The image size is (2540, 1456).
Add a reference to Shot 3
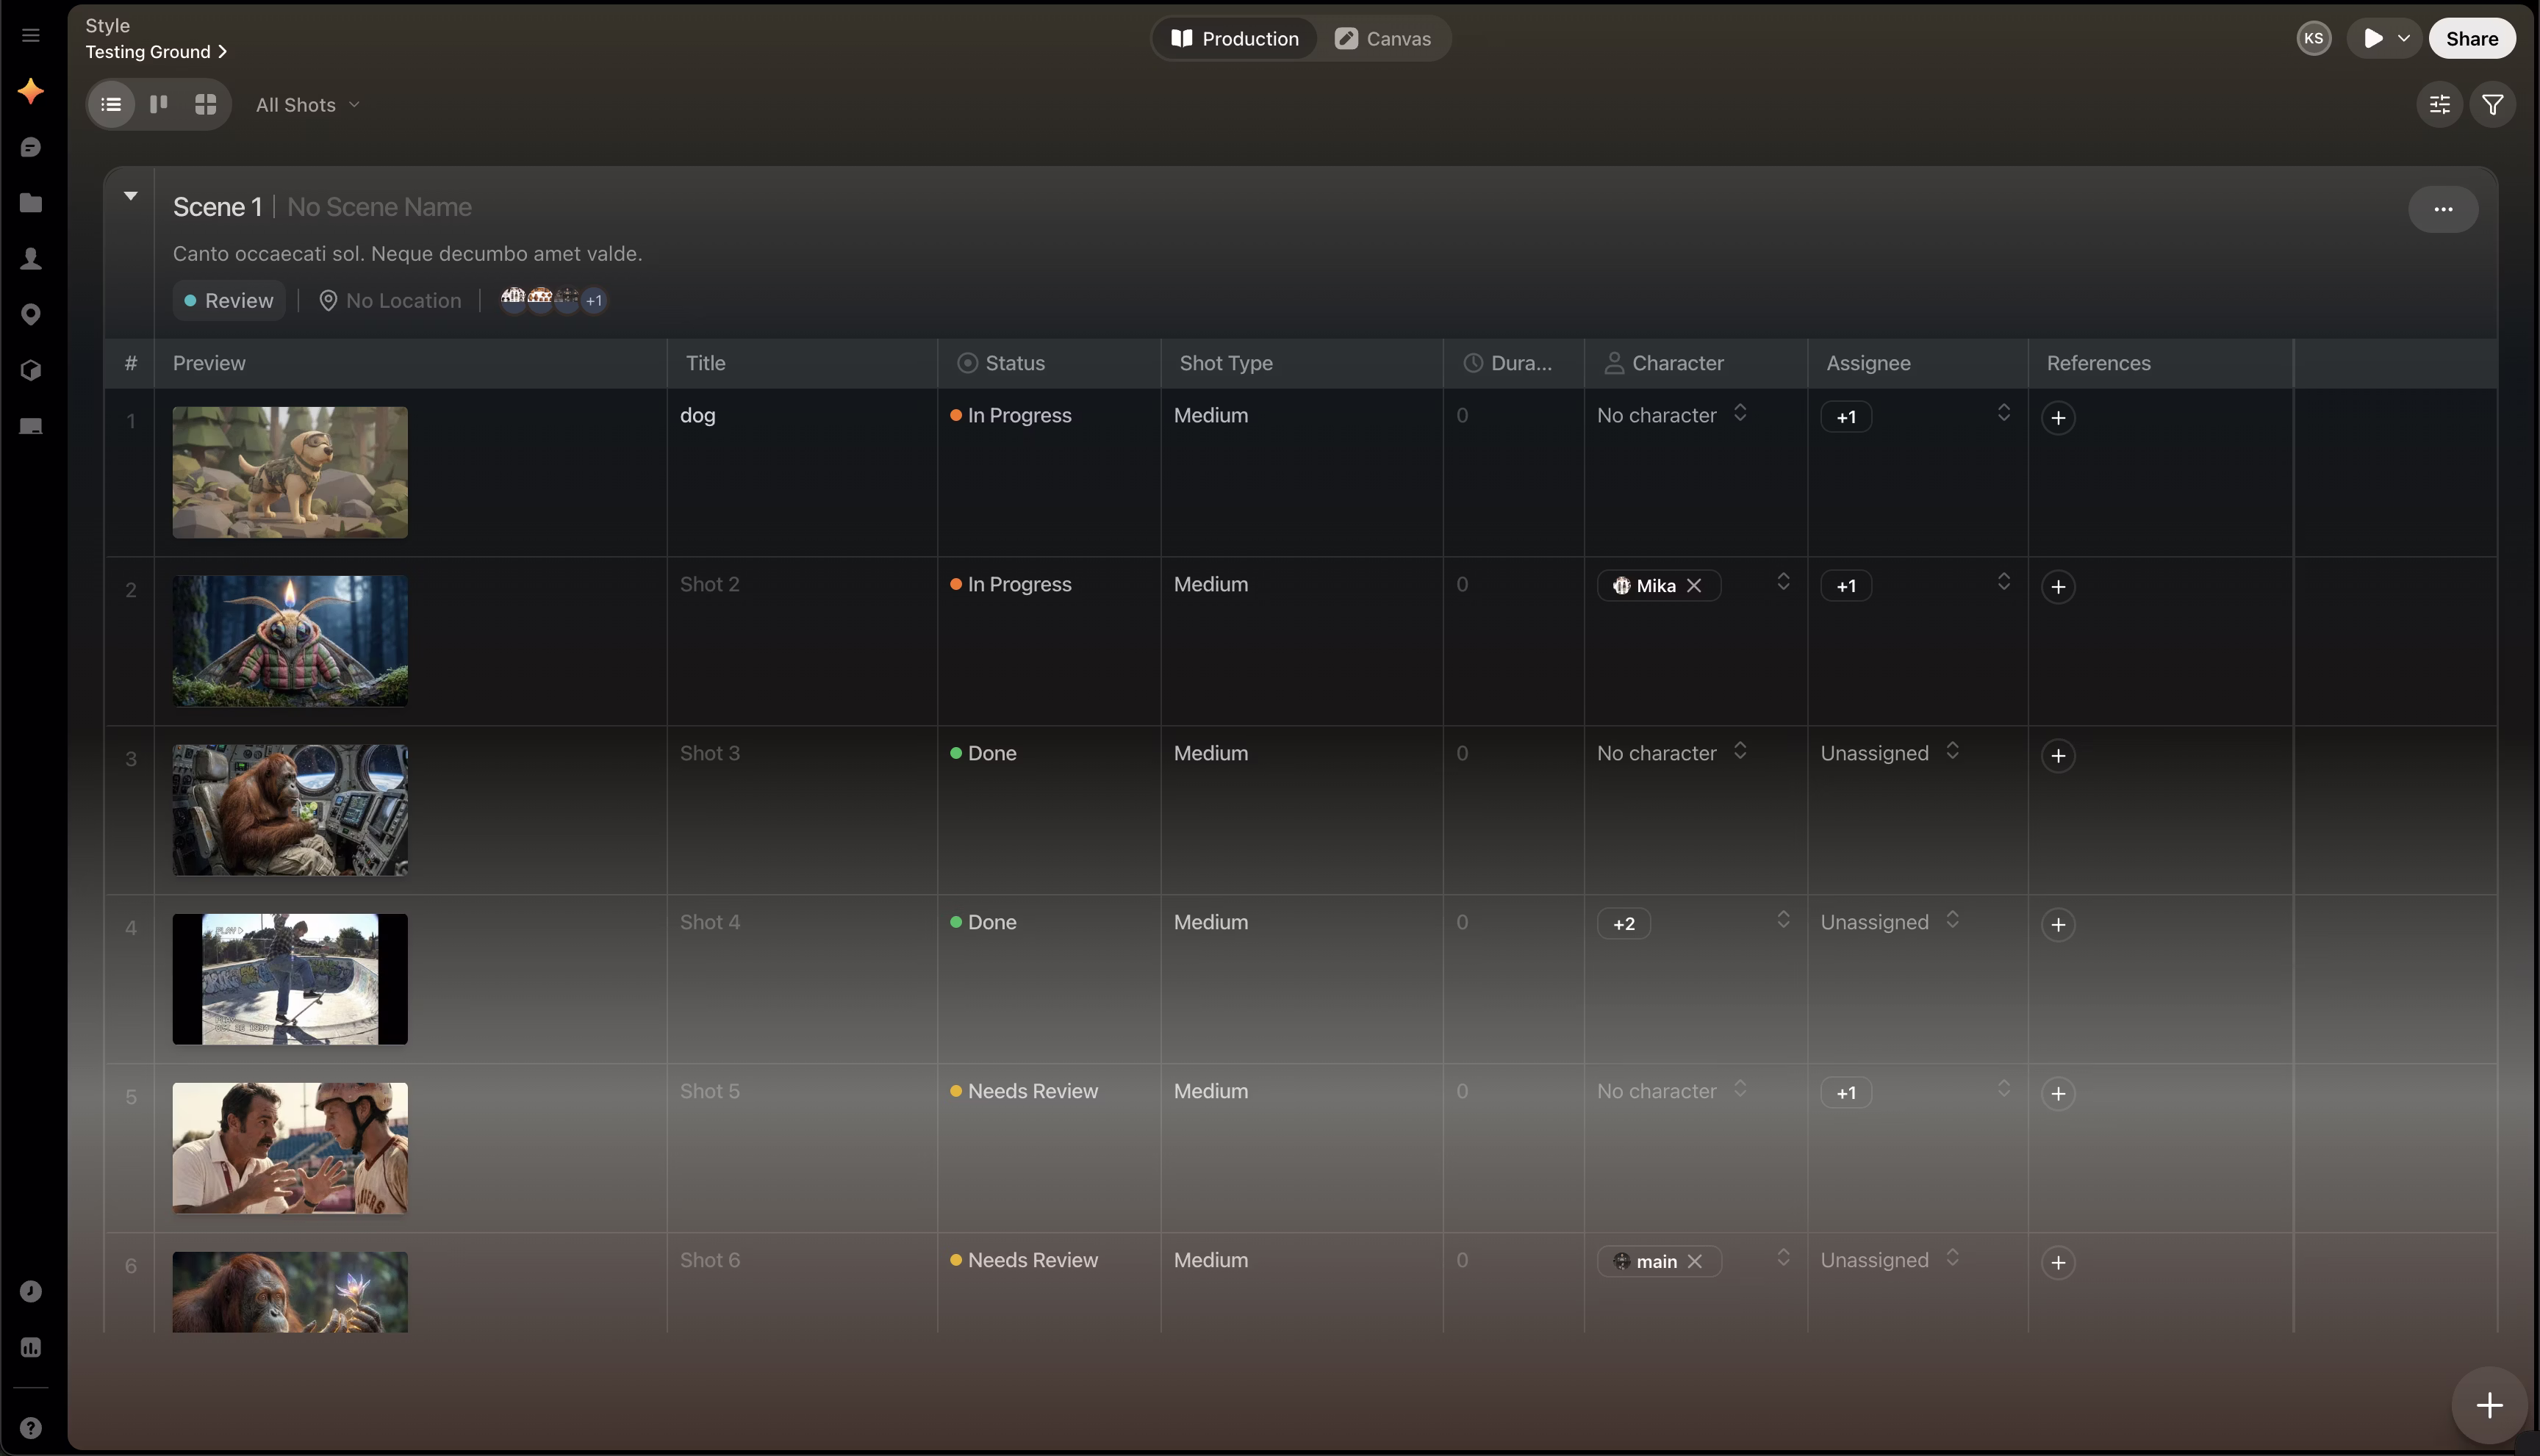click(x=2058, y=756)
